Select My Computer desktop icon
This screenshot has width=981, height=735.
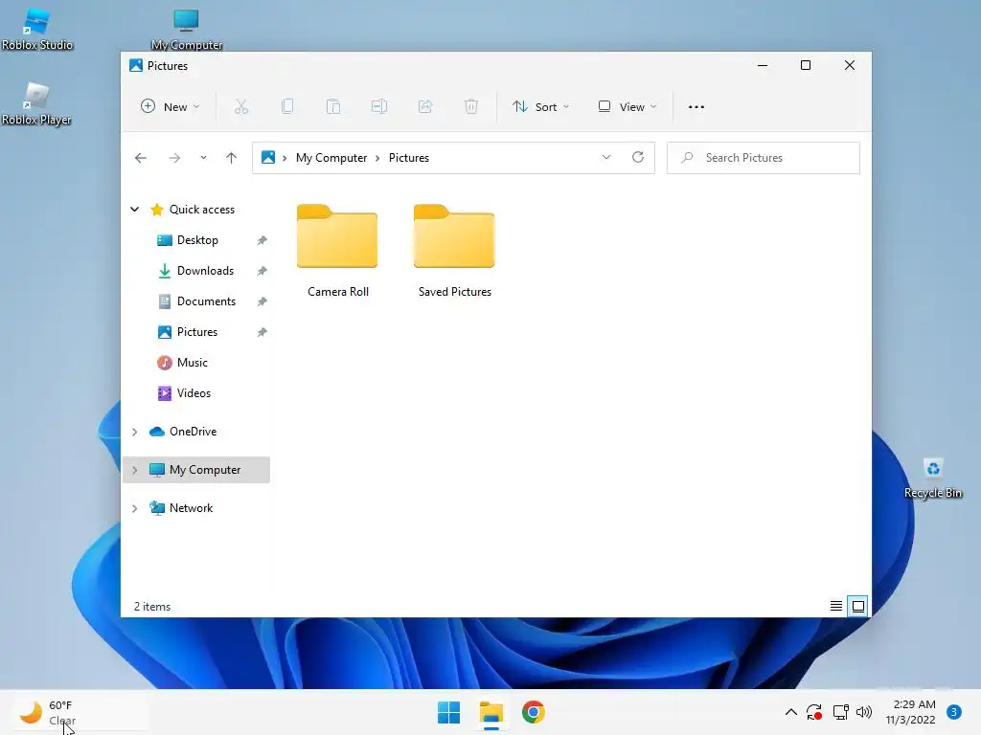[187, 29]
